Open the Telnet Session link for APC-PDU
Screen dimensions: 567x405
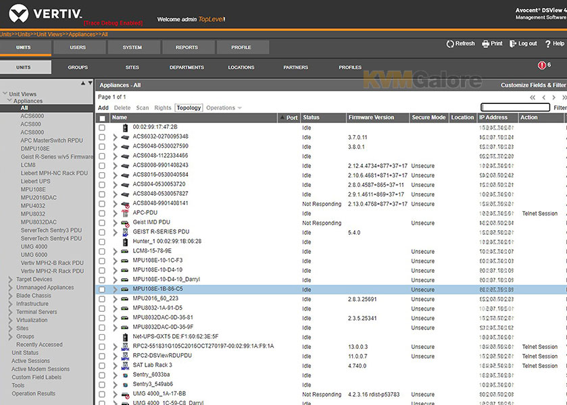tap(540, 213)
